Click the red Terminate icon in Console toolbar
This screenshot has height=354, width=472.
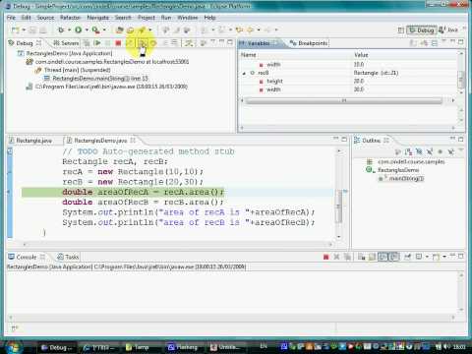(325, 257)
